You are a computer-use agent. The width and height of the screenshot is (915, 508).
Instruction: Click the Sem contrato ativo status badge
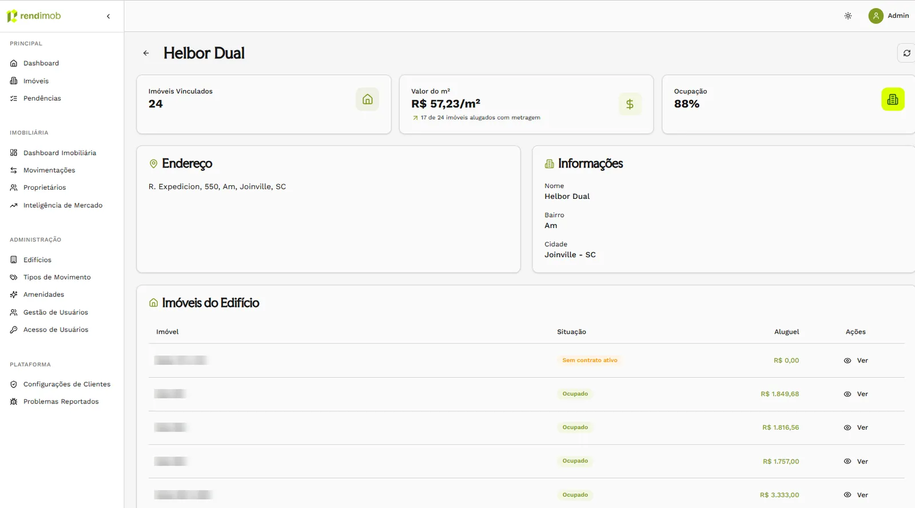590,361
